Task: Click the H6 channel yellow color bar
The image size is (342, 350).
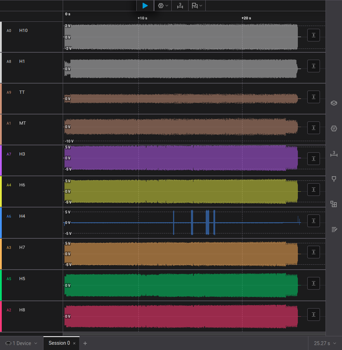Action: pyautogui.click(x=1, y=191)
